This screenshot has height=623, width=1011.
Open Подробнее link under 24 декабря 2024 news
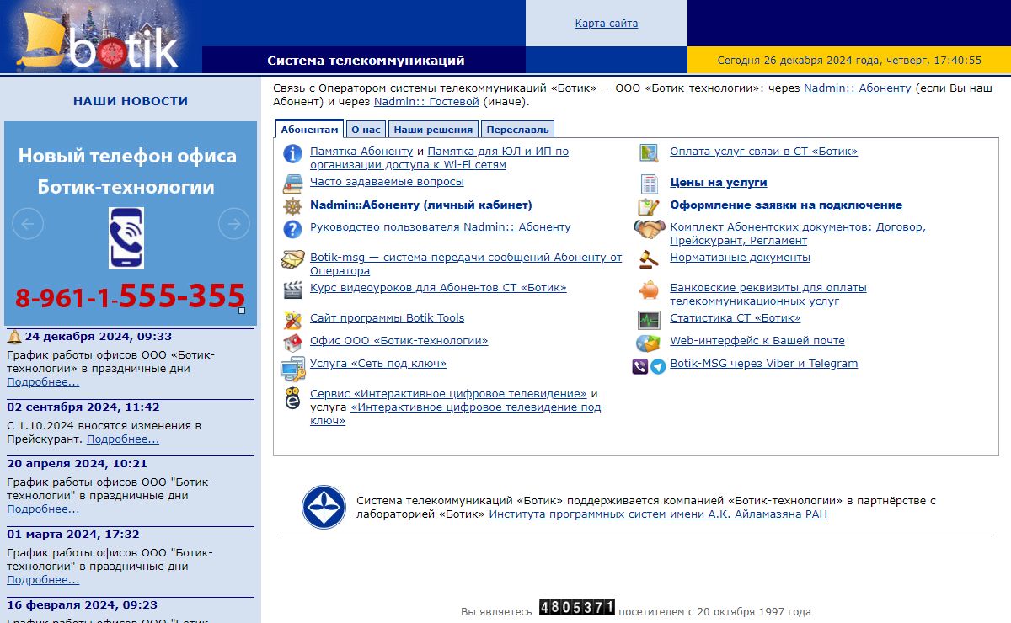click(43, 382)
